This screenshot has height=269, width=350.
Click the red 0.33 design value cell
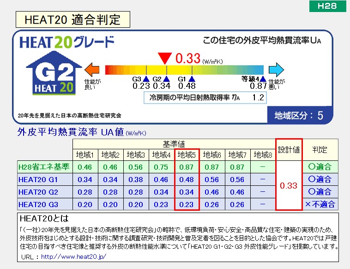tap(289, 185)
